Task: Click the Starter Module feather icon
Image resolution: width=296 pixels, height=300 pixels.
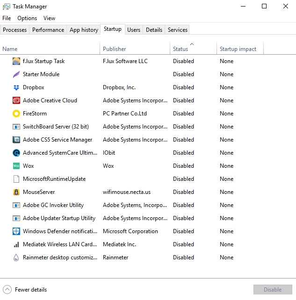Action: coord(16,74)
